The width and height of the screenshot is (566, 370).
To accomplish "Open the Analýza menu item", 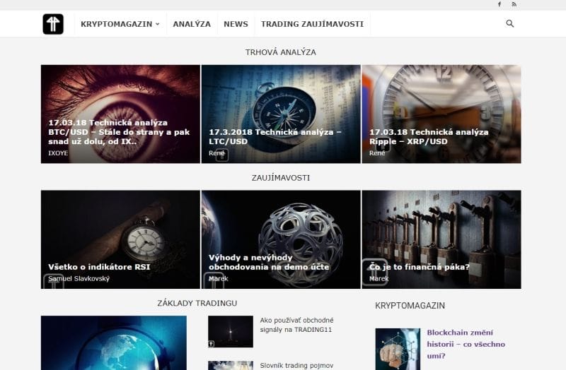I will 192,24.
